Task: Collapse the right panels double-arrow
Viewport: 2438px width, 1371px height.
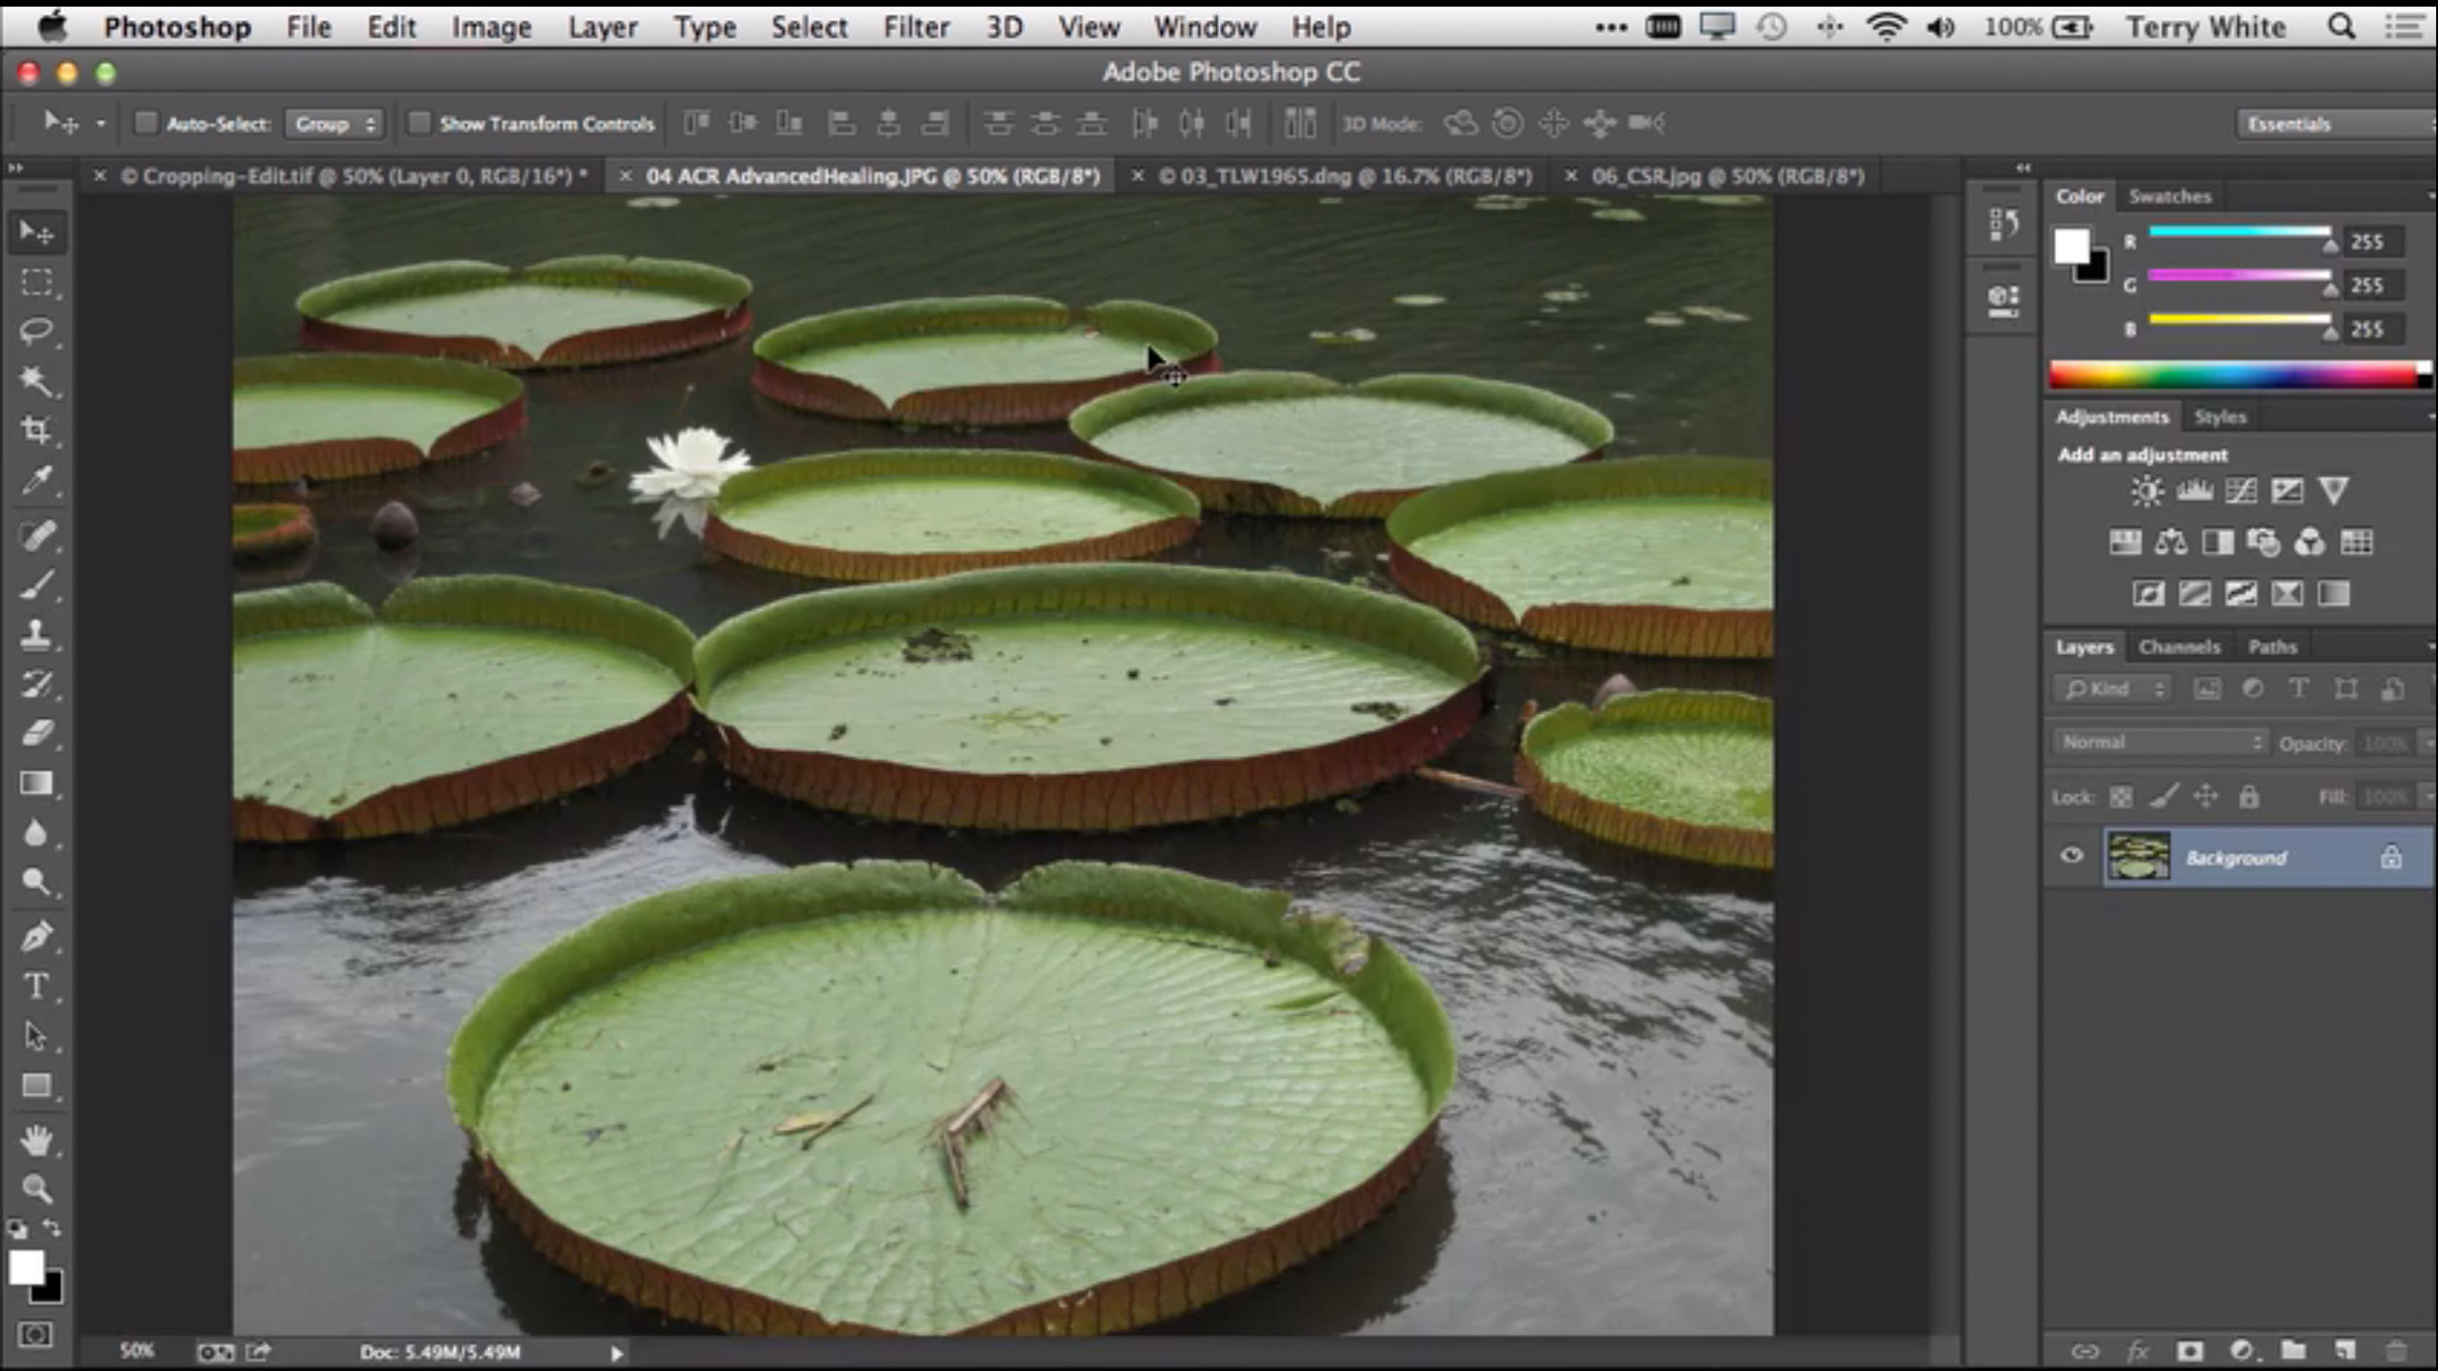Action: tap(2024, 168)
